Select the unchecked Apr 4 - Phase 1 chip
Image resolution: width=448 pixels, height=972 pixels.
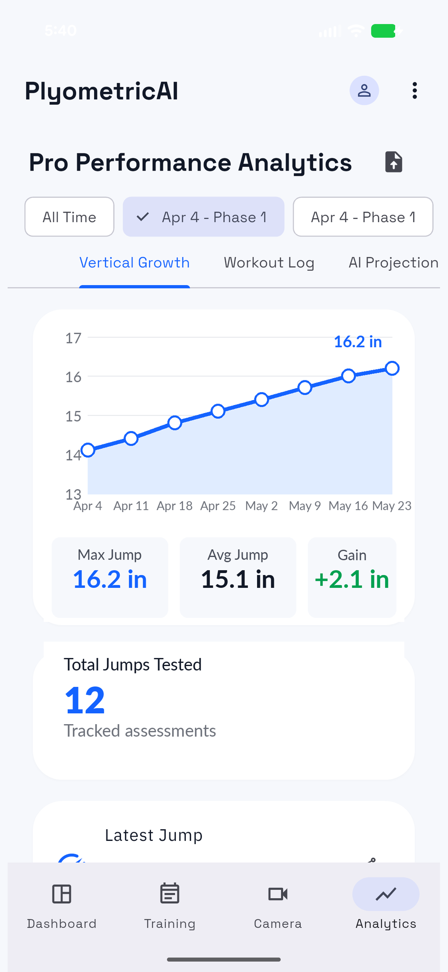click(363, 217)
